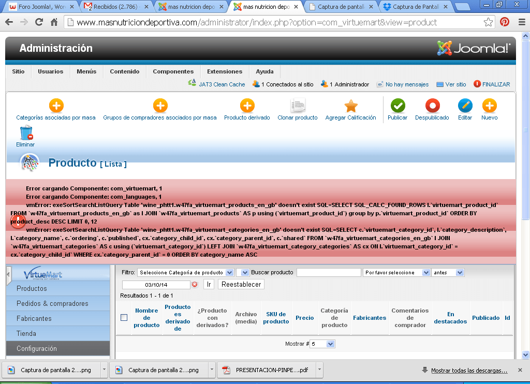
Task: Tick the select-all checkbox in product table
Action: (x=124, y=317)
